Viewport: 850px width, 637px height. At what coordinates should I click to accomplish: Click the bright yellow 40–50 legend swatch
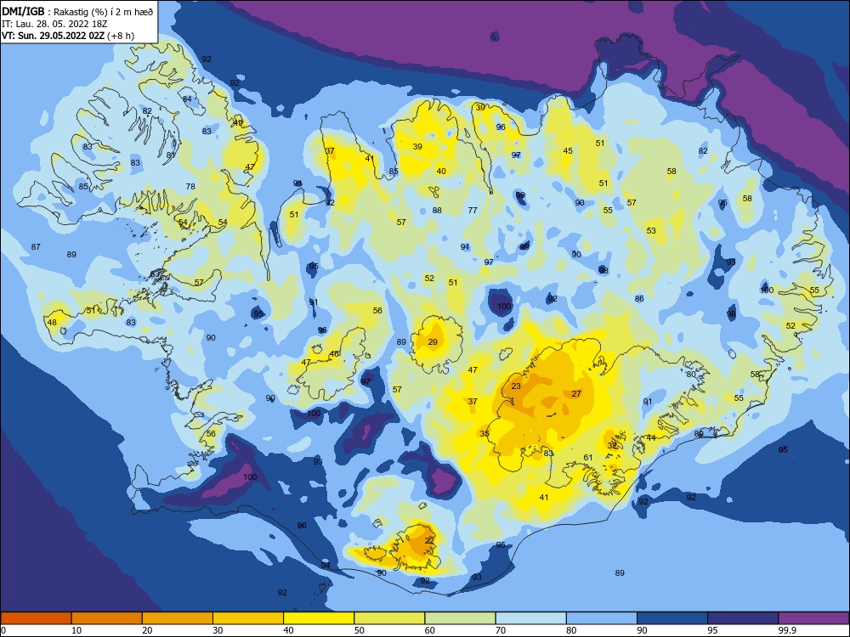click(319, 618)
